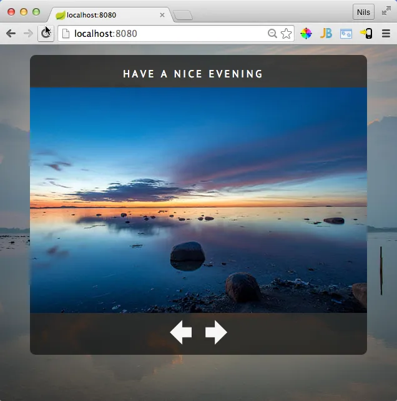Image resolution: width=397 pixels, height=401 pixels.
Task: Reload the localhost page
Action: point(46,34)
